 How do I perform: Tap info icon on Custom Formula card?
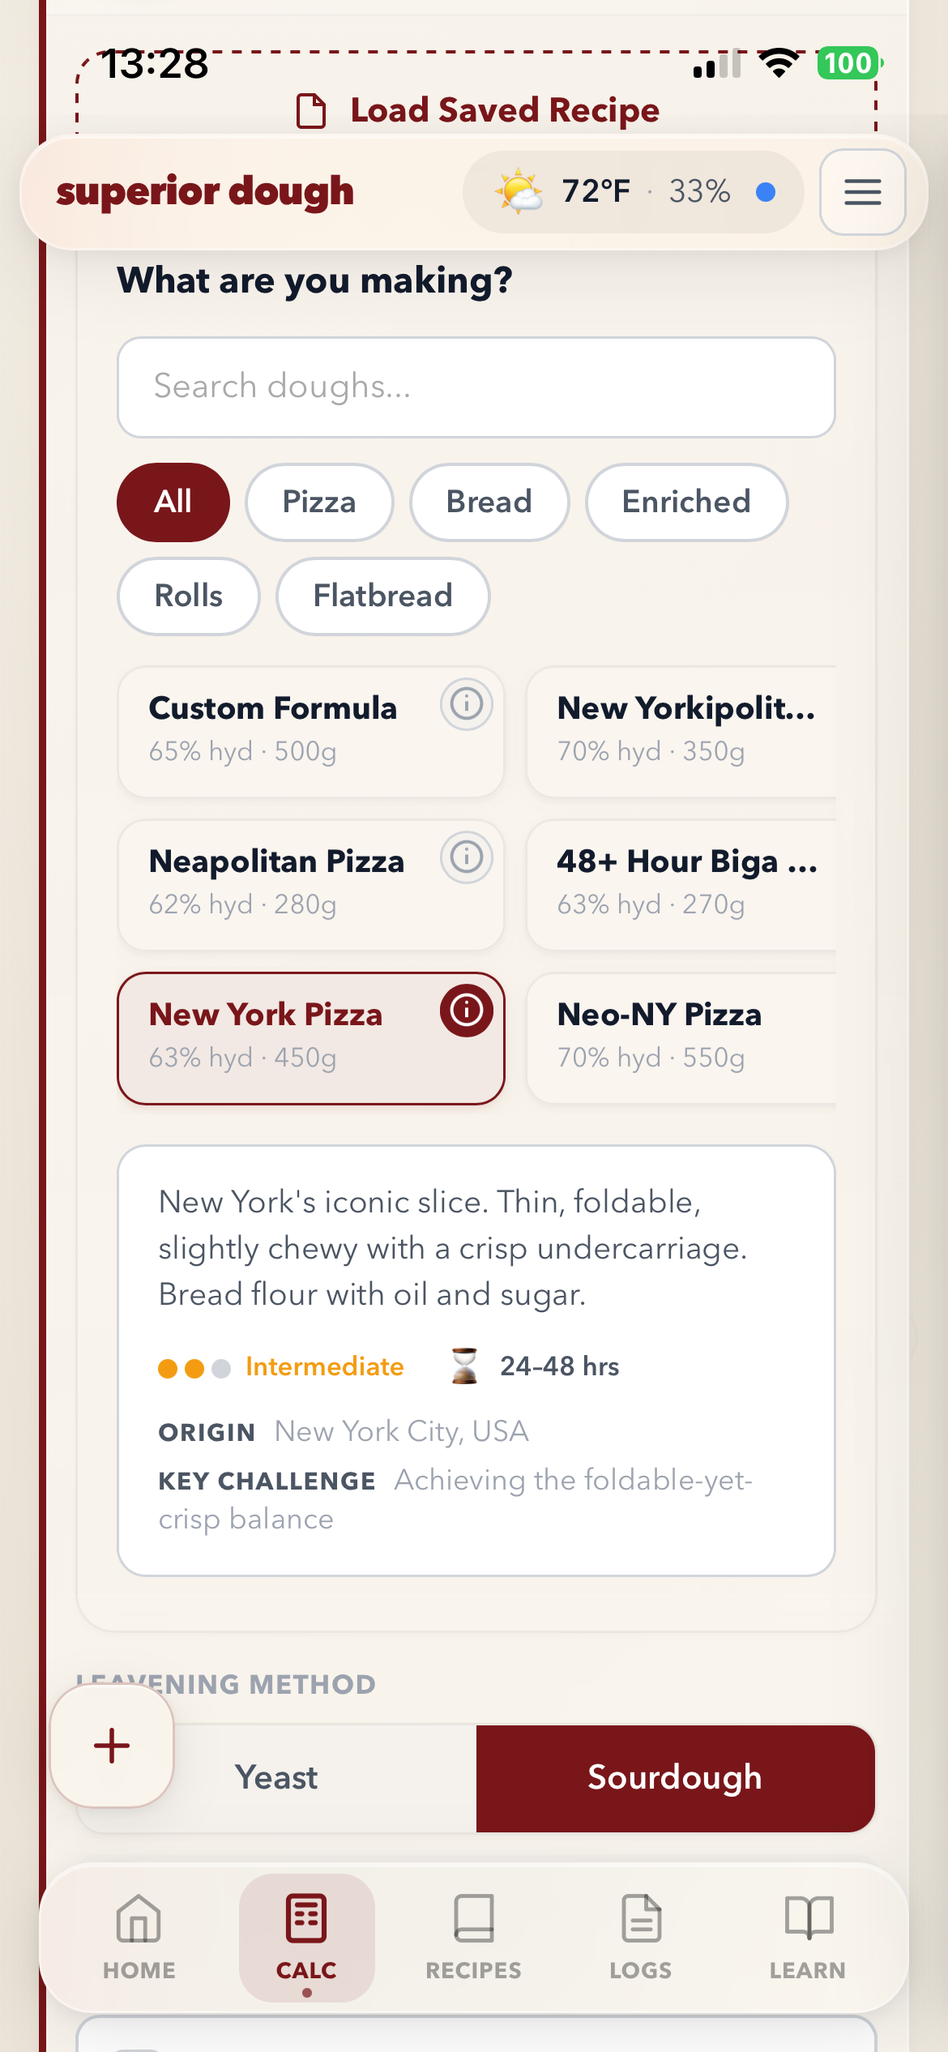tap(466, 704)
